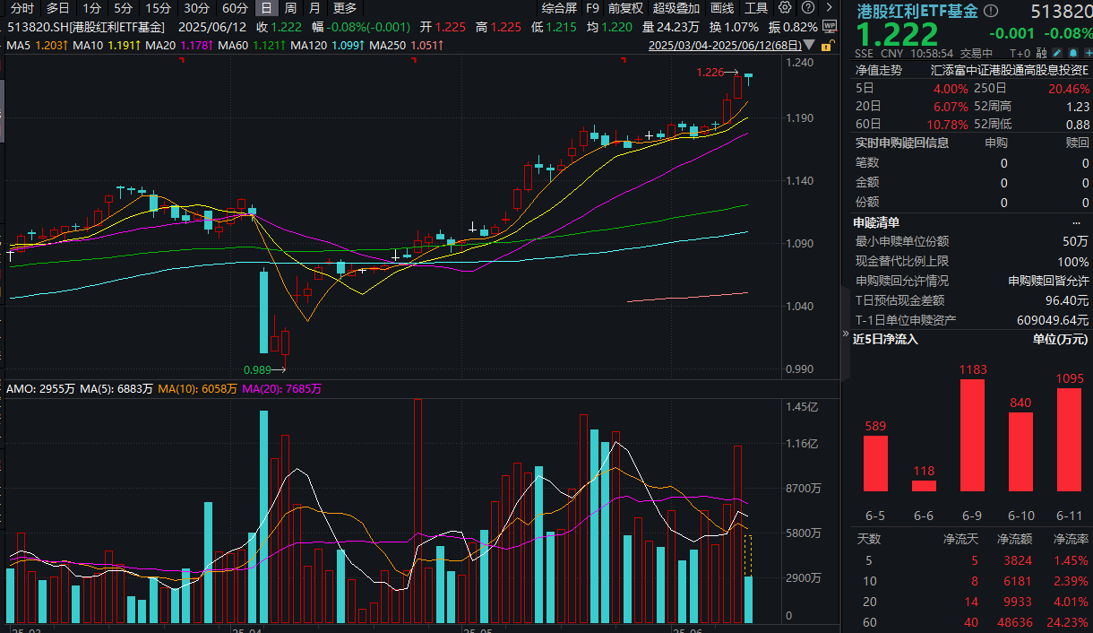Switch to the 分时 chart tab

[x=22, y=8]
